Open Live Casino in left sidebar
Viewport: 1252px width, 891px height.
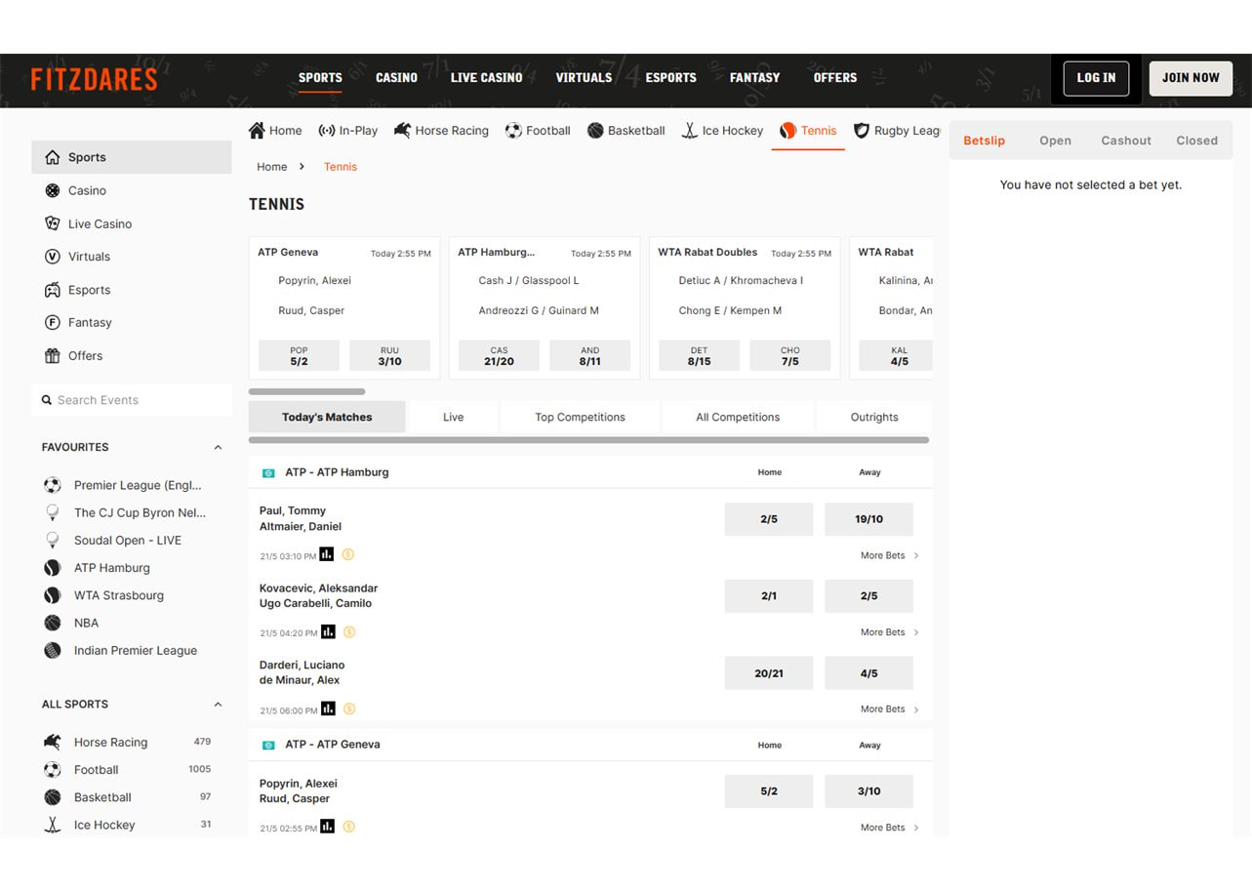click(x=132, y=223)
